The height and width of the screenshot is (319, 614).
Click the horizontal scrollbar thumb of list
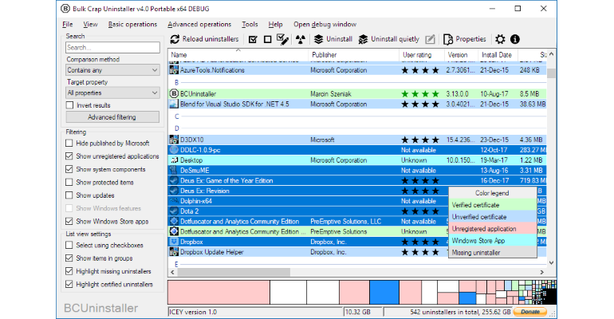point(234,272)
